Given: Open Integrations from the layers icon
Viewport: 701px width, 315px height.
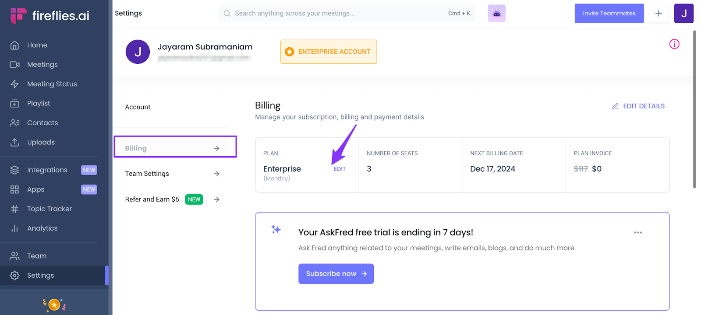Looking at the screenshot, I should click(14, 170).
